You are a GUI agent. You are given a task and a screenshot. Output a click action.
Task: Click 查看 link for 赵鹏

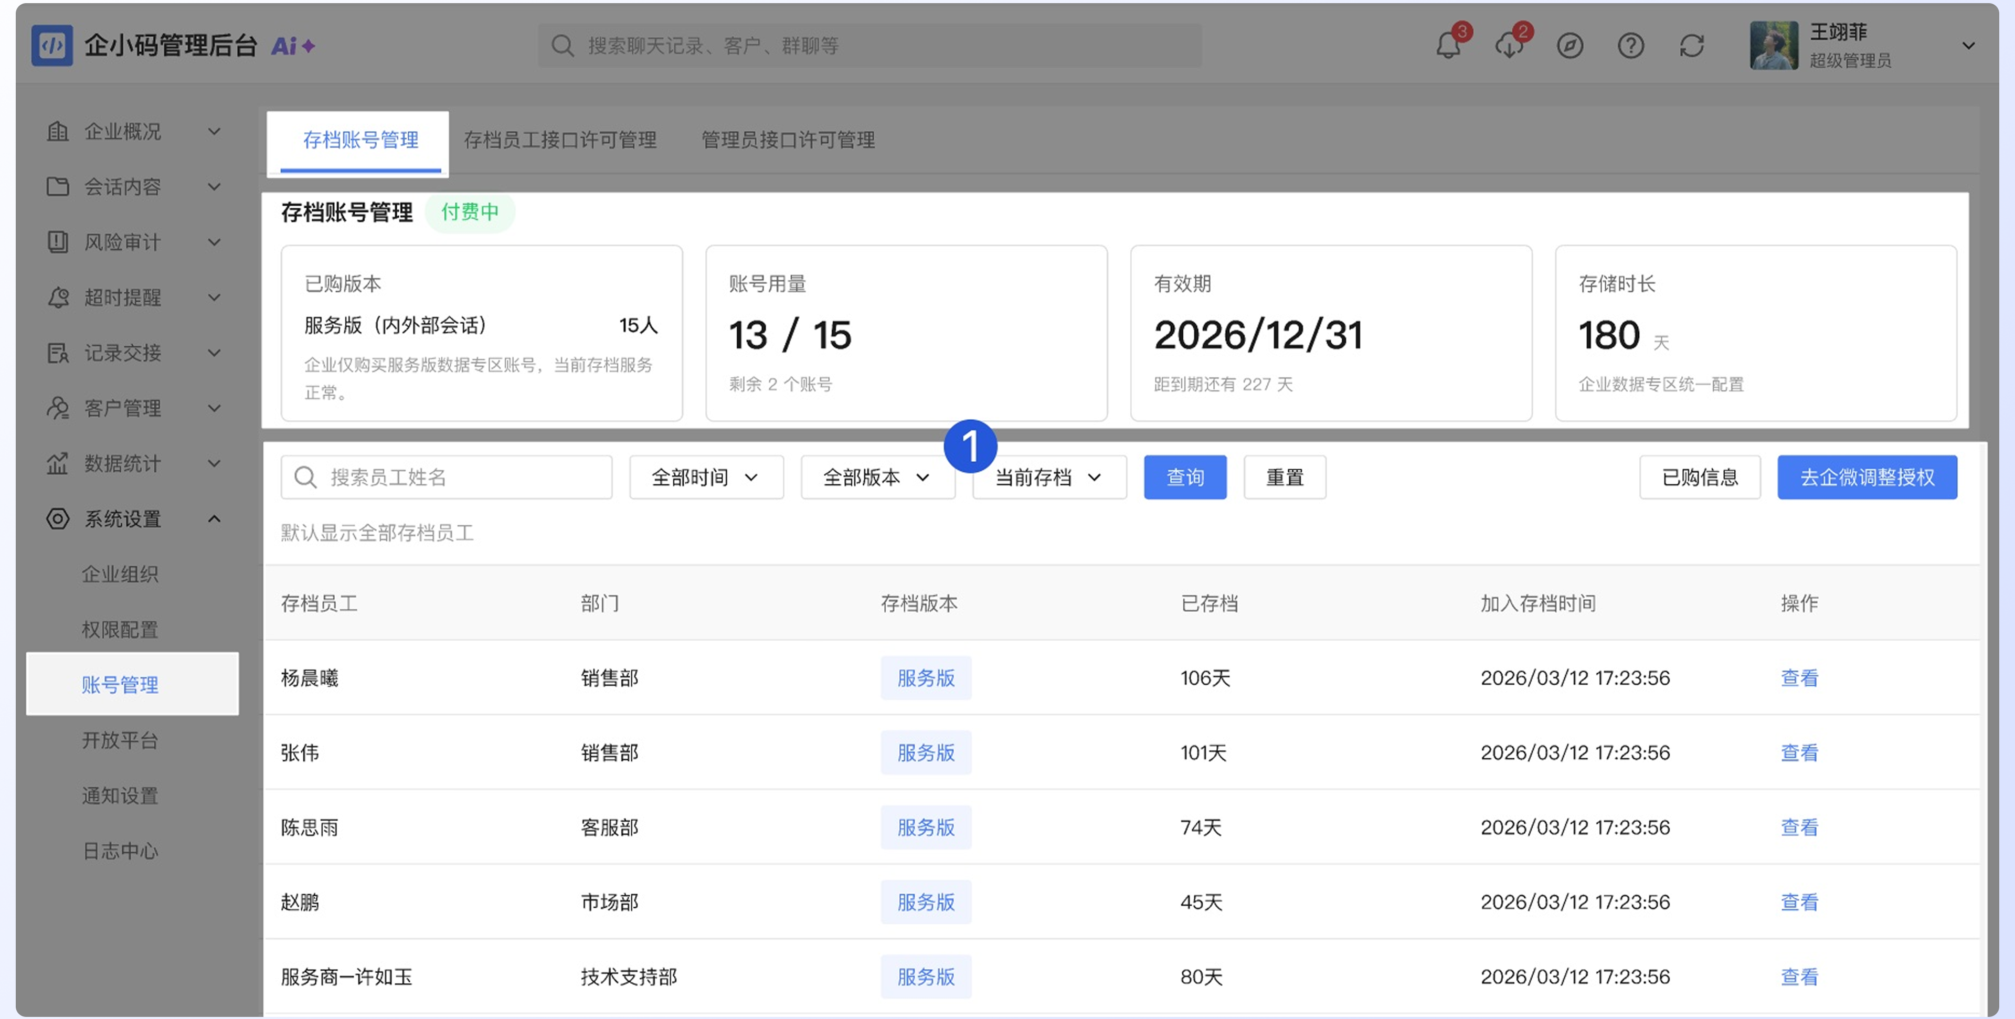click(x=1799, y=901)
